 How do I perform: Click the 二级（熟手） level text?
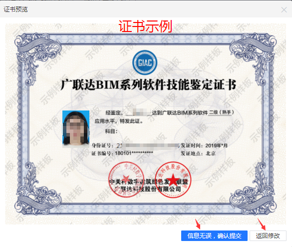tap(221, 112)
